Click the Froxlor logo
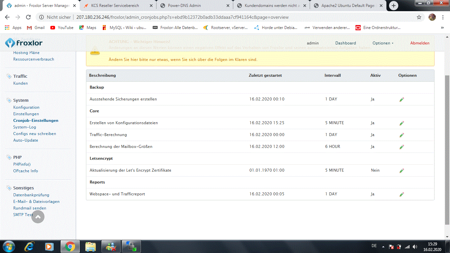This screenshot has width=450, height=253. tap(24, 43)
